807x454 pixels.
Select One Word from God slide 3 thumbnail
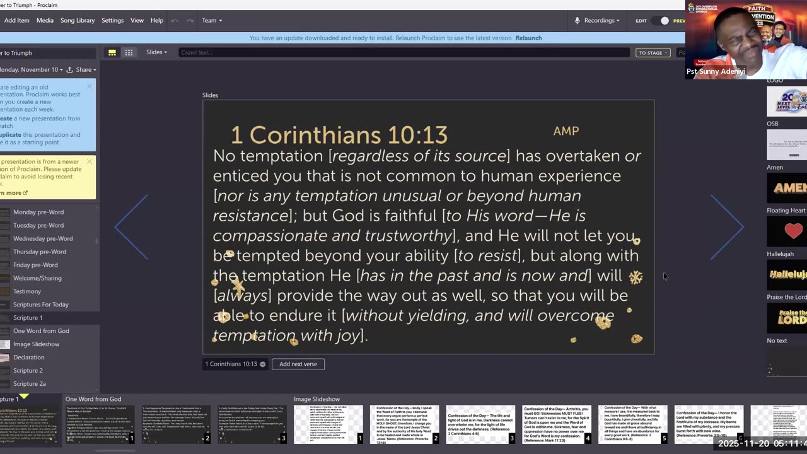252,424
